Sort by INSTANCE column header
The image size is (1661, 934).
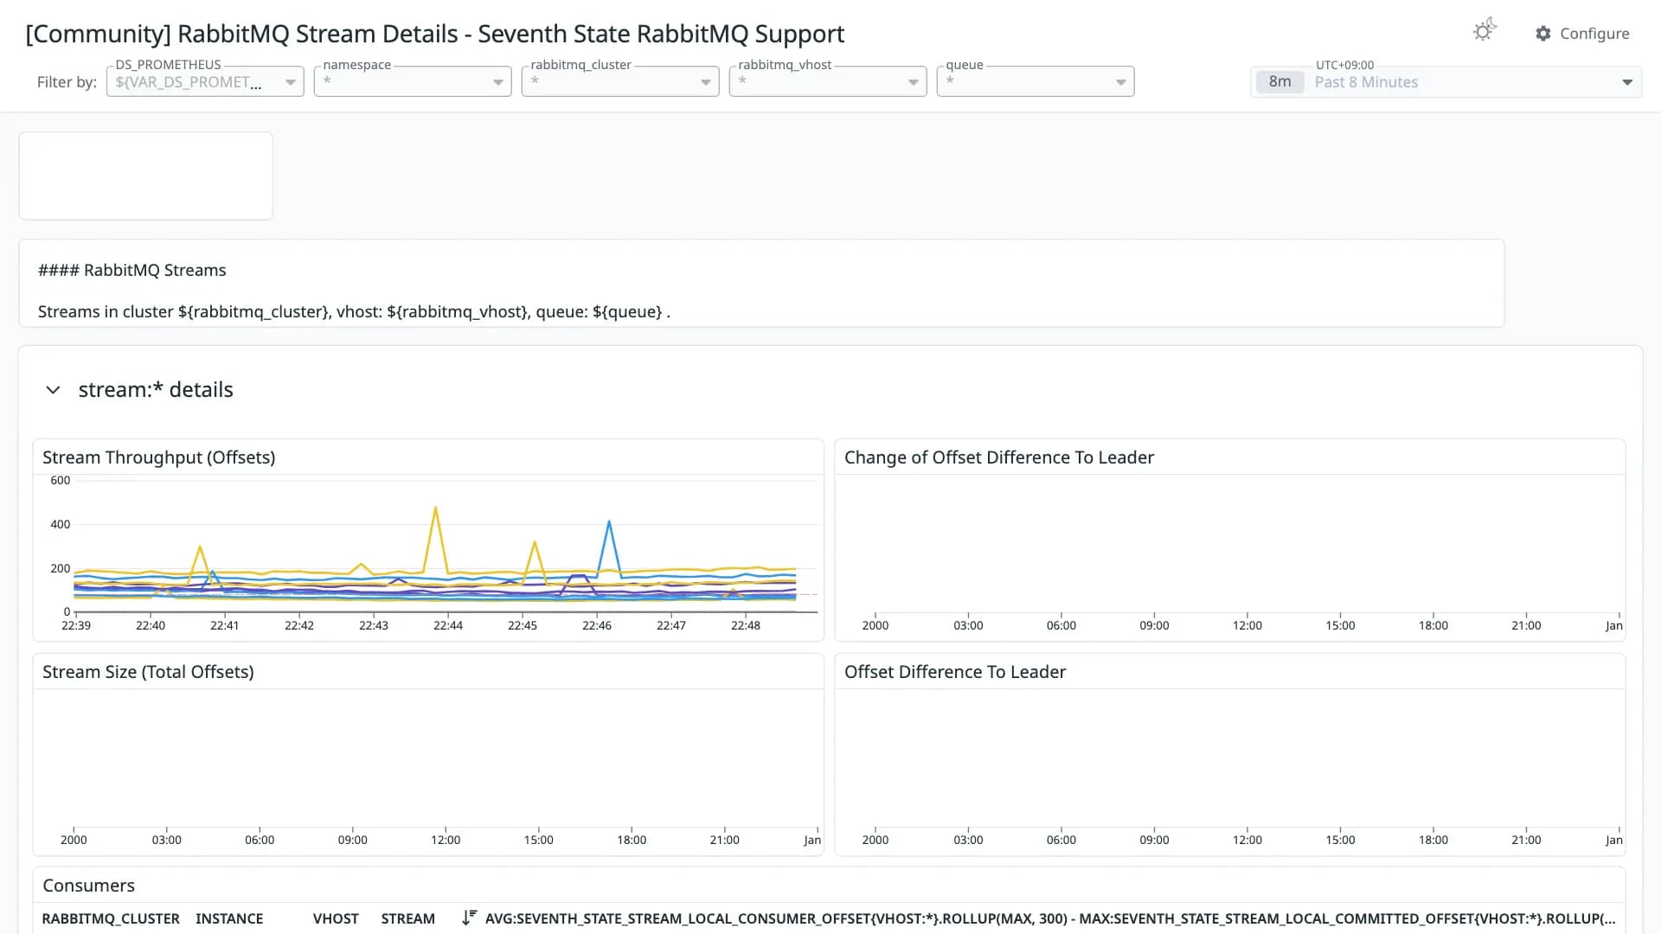coord(229,918)
